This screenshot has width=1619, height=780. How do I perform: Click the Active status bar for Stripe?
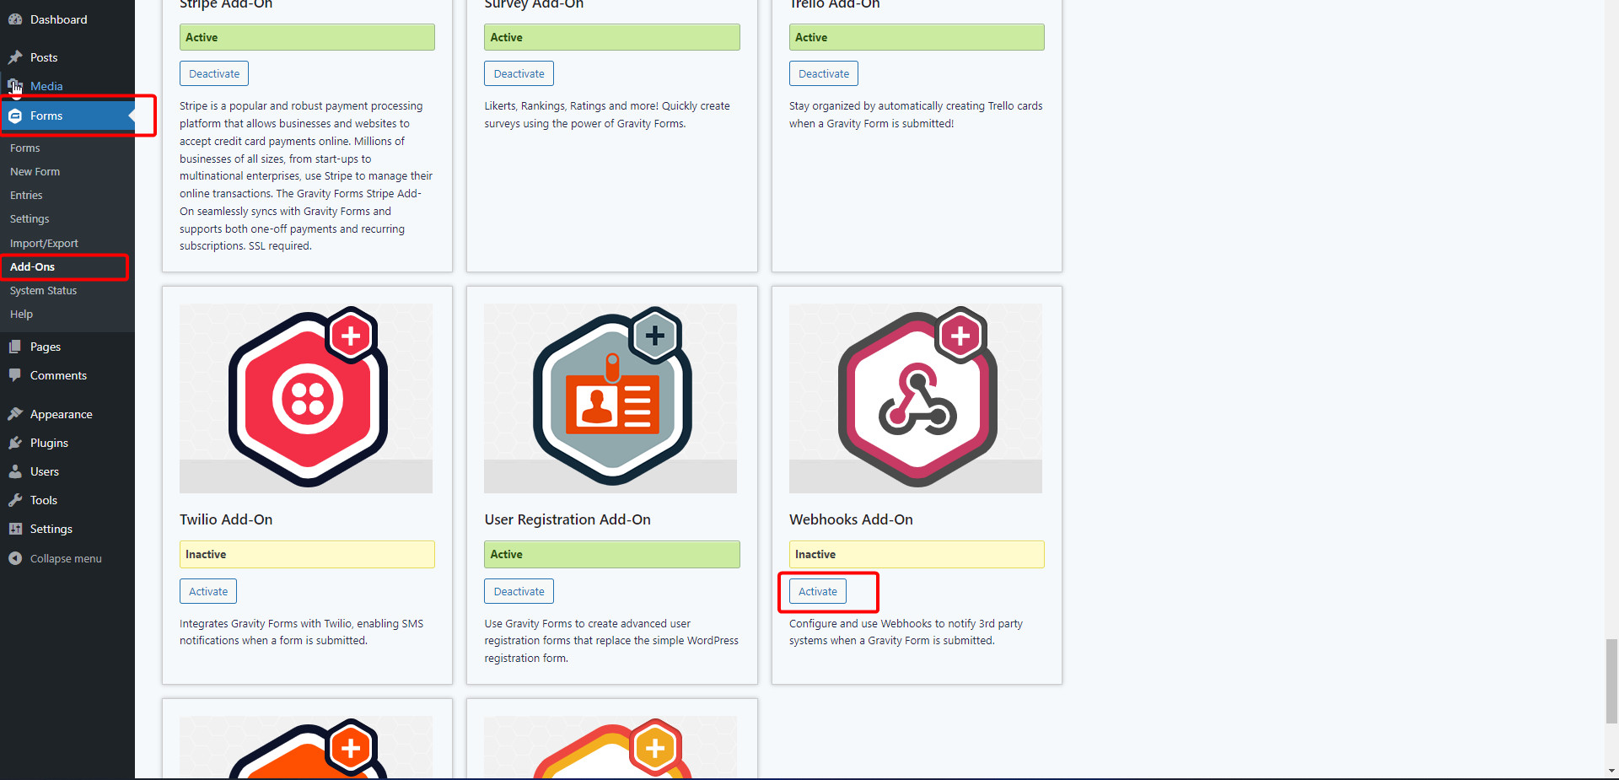tap(307, 37)
